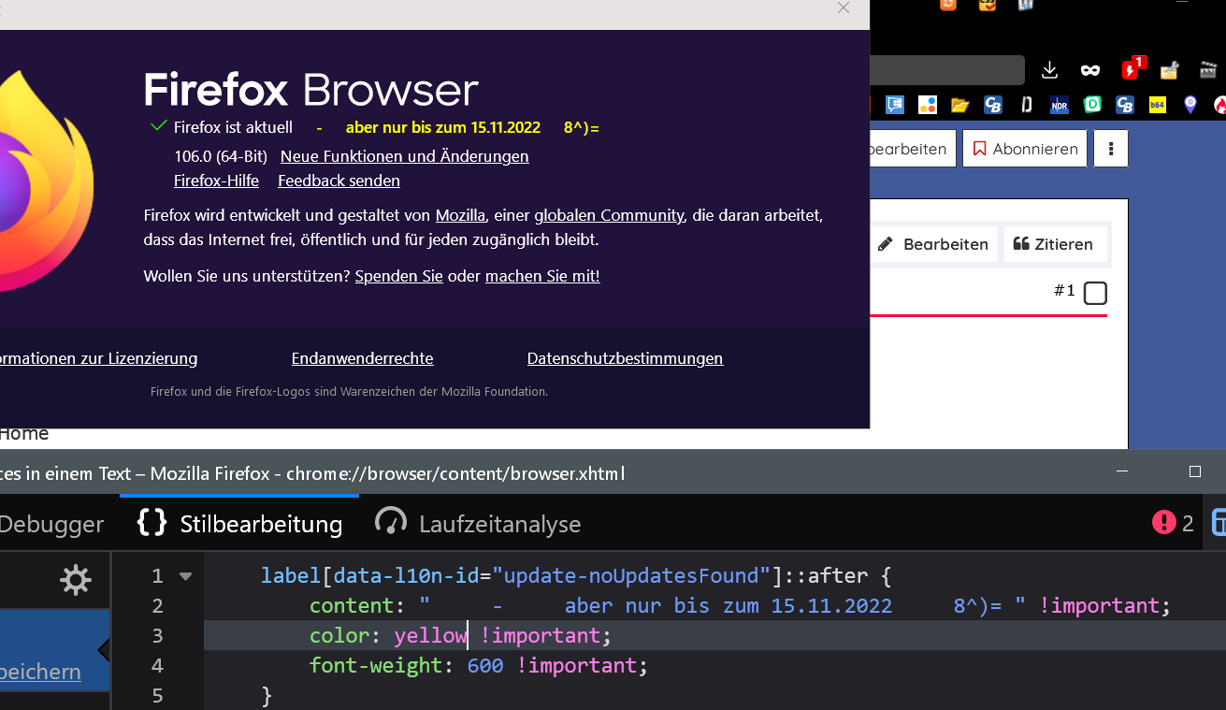Click the red error count indicator
Viewport: 1226px width, 710px height.
(x=1174, y=523)
